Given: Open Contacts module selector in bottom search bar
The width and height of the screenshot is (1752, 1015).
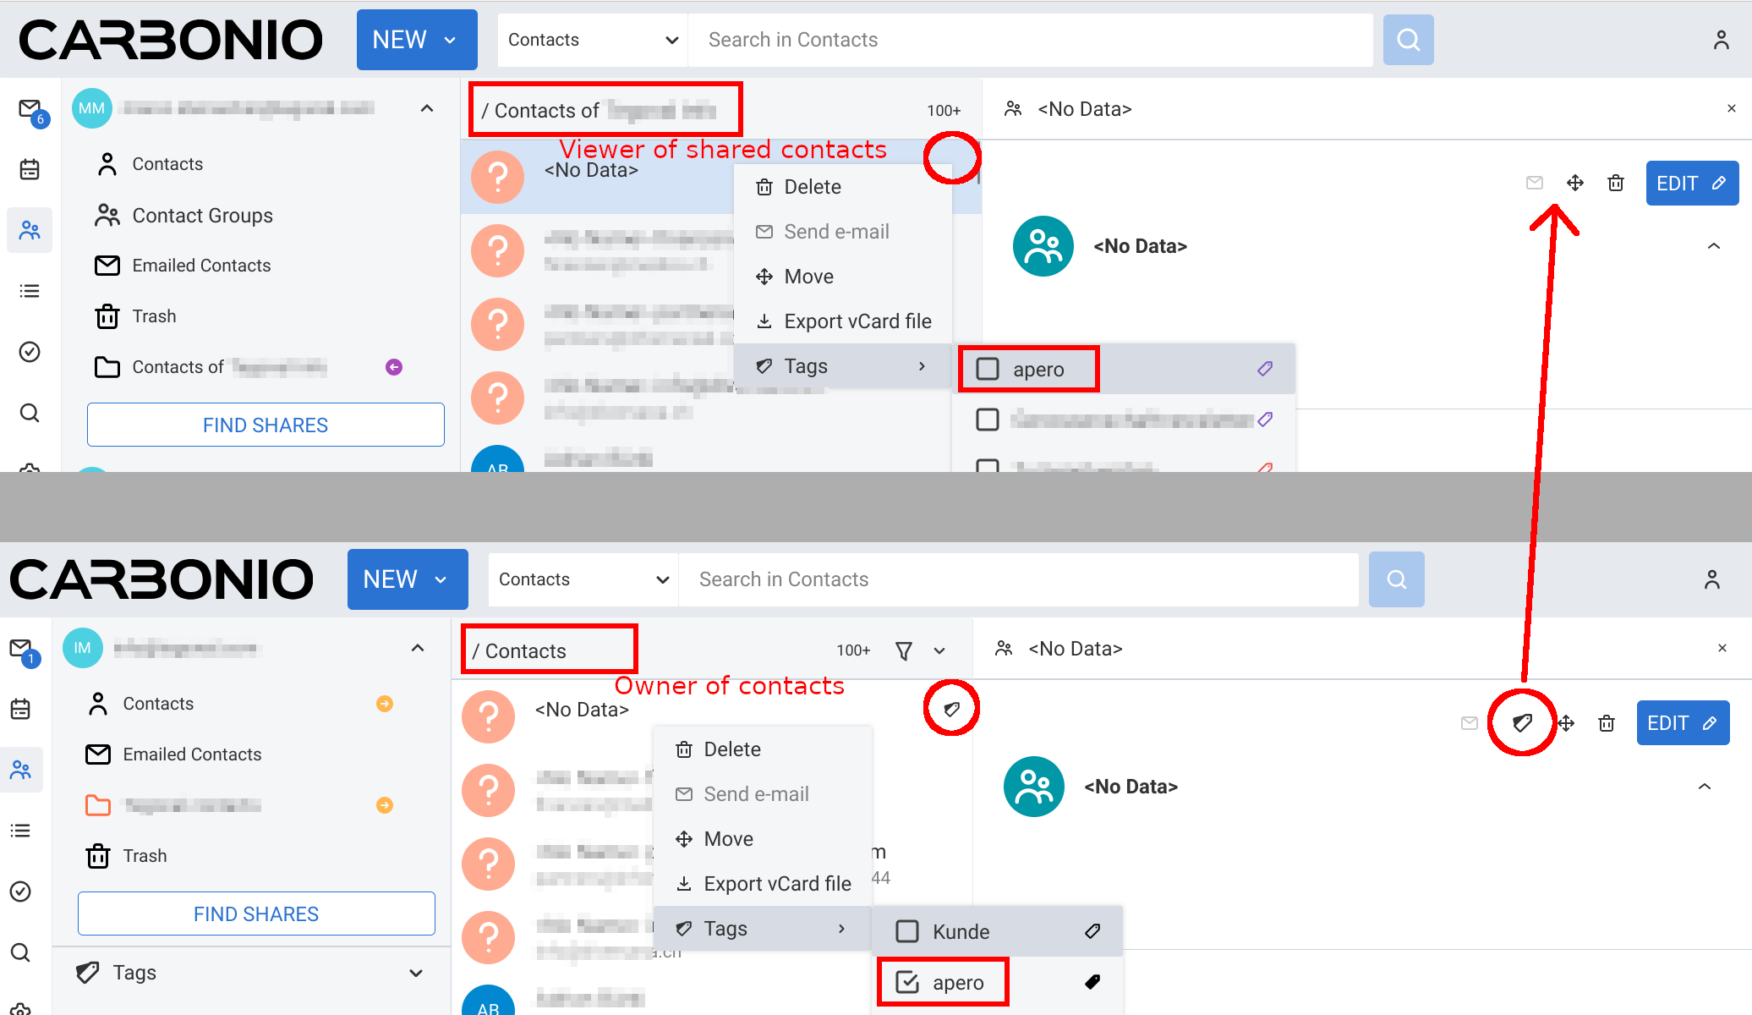Looking at the screenshot, I should tap(583, 579).
